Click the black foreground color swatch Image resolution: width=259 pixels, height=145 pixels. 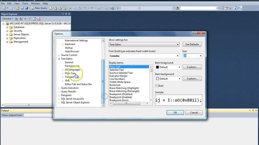(157, 67)
